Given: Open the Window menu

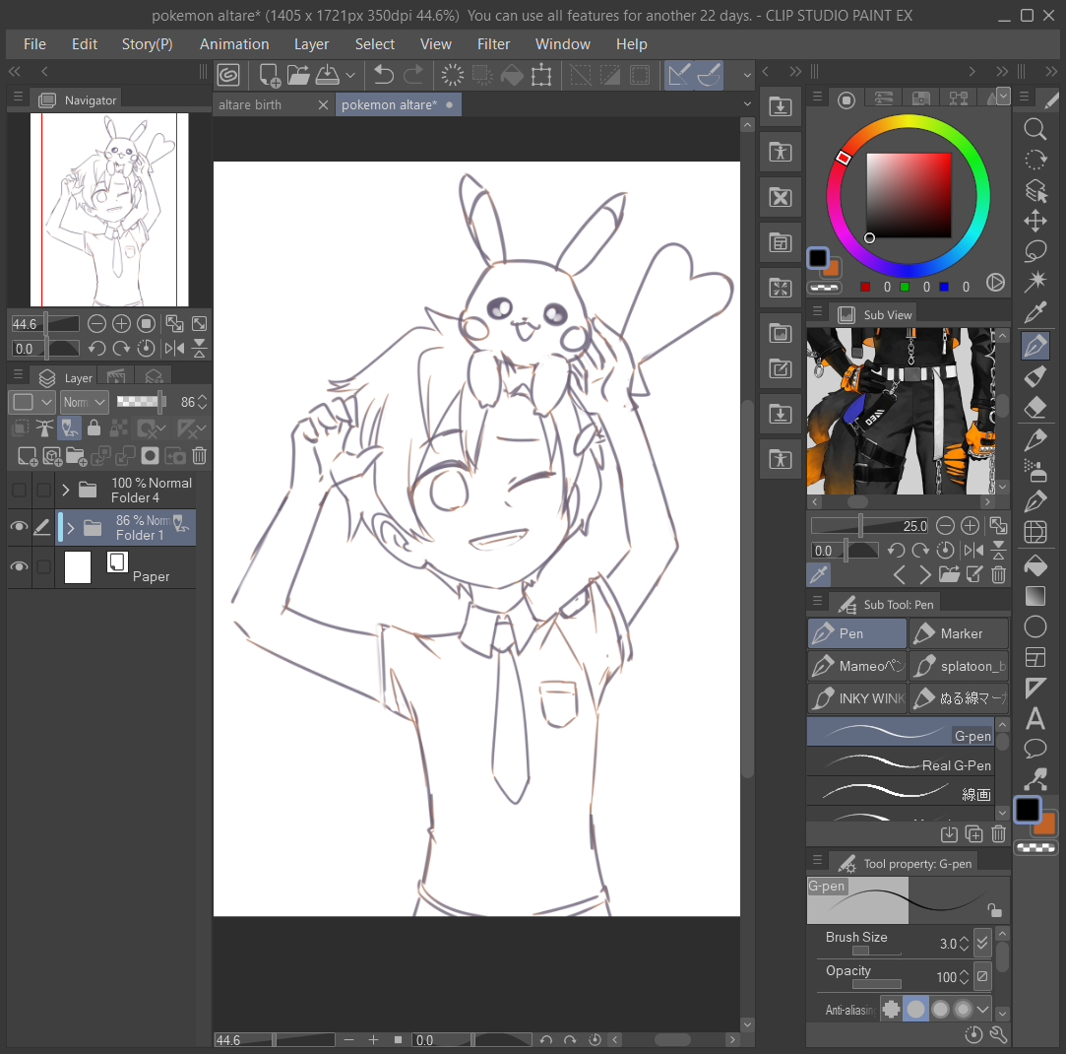Looking at the screenshot, I should [562, 44].
